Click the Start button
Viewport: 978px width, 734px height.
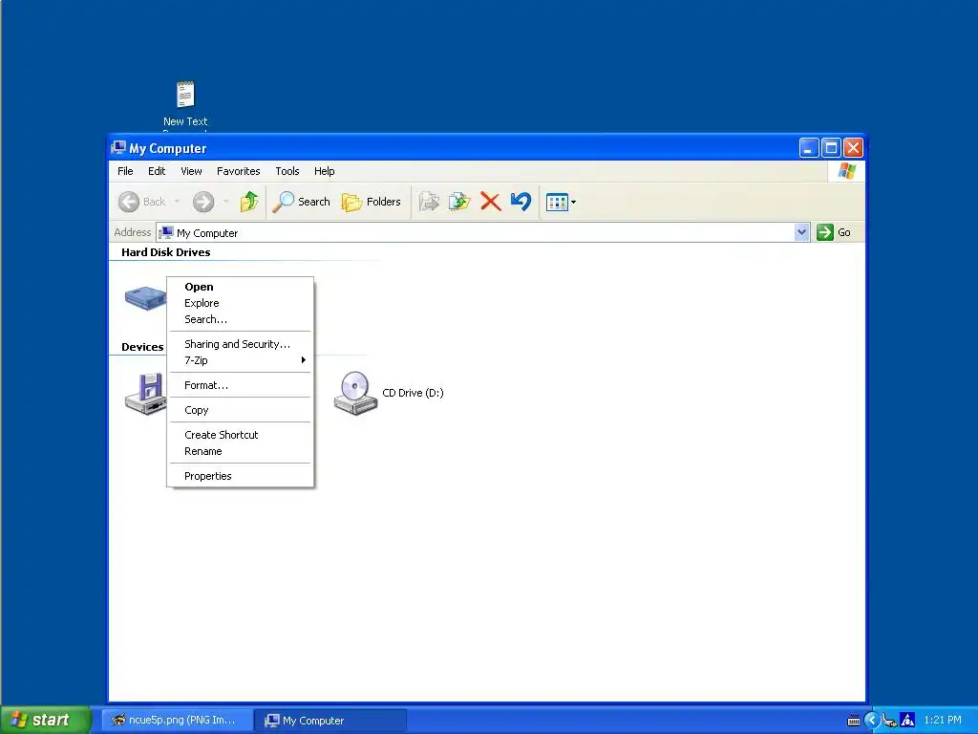click(x=46, y=721)
